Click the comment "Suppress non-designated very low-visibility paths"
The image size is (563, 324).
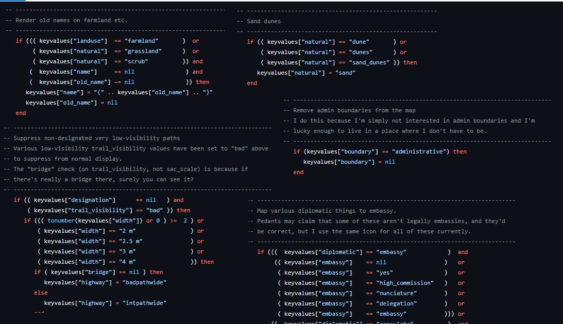coord(92,138)
